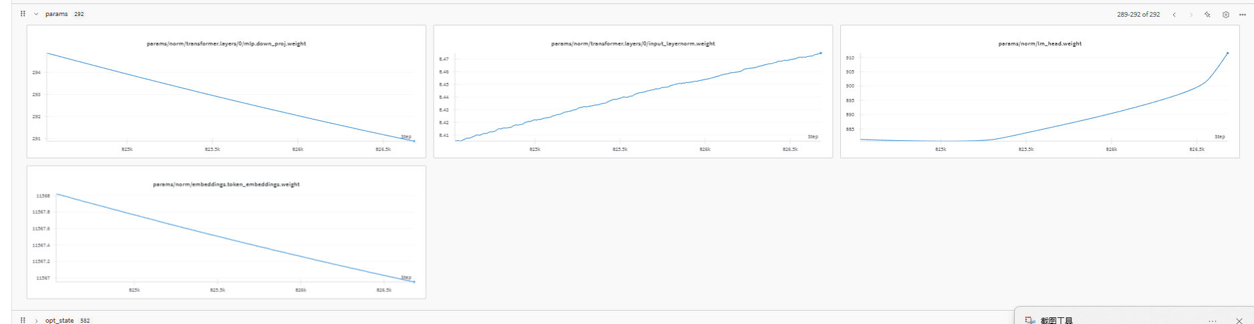Grab the params section drag handle
This screenshot has height=324, width=1254.
[23, 14]
